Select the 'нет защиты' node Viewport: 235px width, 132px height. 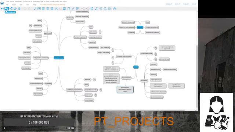tap(105, 47)
